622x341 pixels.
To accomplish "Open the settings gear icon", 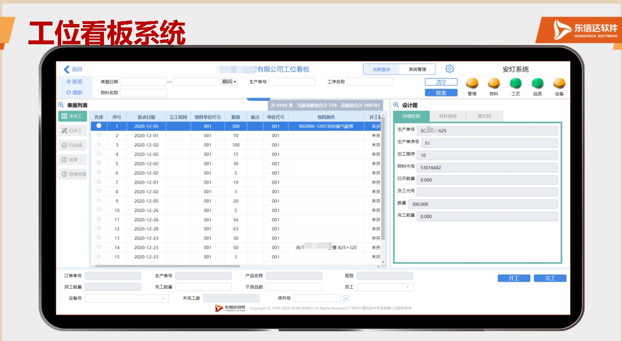I will click(x=449, y=68).
